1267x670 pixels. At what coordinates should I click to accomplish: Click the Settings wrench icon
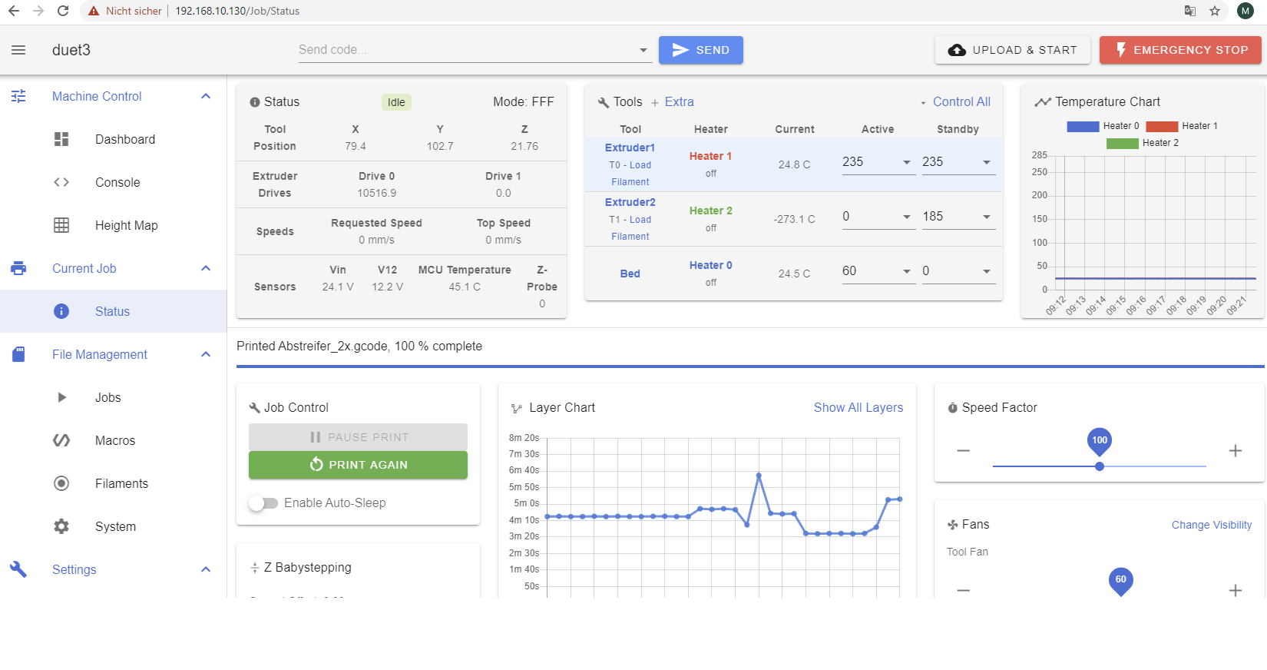[18, 569]
